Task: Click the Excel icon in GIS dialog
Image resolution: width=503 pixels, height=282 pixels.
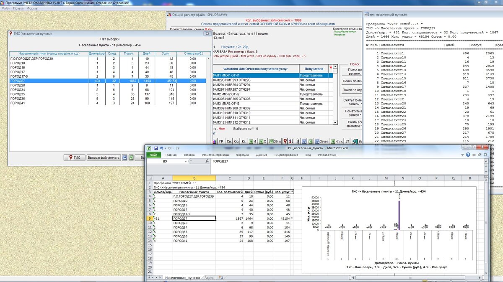Action: (131, 158)
